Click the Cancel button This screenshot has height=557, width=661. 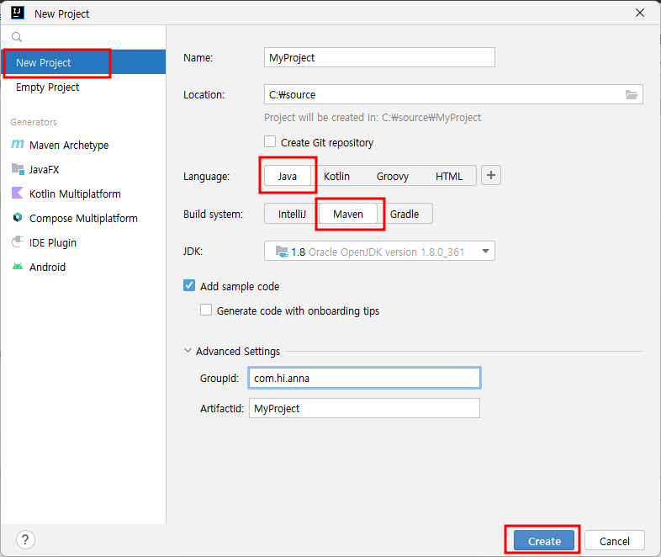[x=614, y=540]
